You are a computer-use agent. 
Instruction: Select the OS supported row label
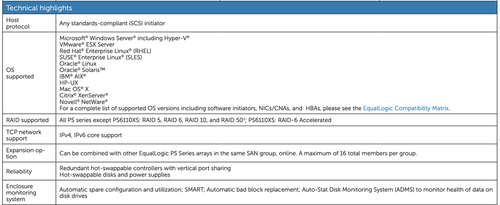[20, 73]
